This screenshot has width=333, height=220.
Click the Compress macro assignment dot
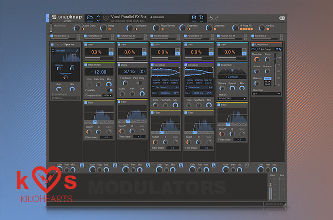coord(215,29)
